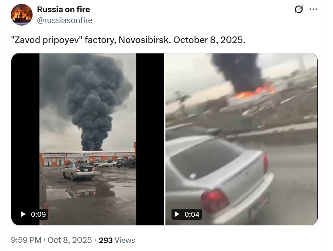Click the fire flames in right video

[256, 92]
